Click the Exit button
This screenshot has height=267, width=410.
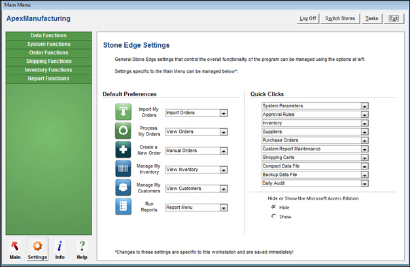394,18
